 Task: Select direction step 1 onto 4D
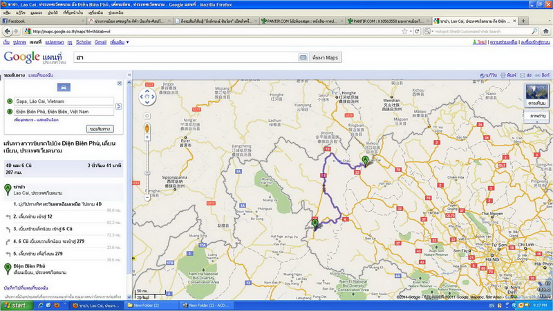click(x=64, y=204)
